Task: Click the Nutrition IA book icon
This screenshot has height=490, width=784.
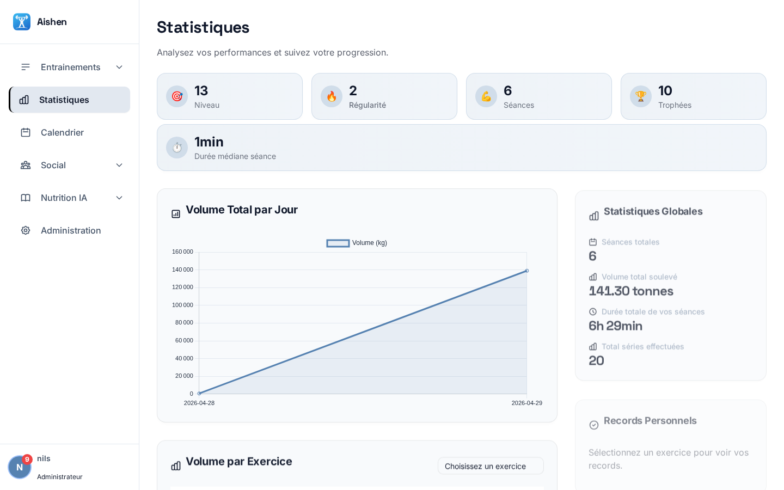Action: point(26,198)
